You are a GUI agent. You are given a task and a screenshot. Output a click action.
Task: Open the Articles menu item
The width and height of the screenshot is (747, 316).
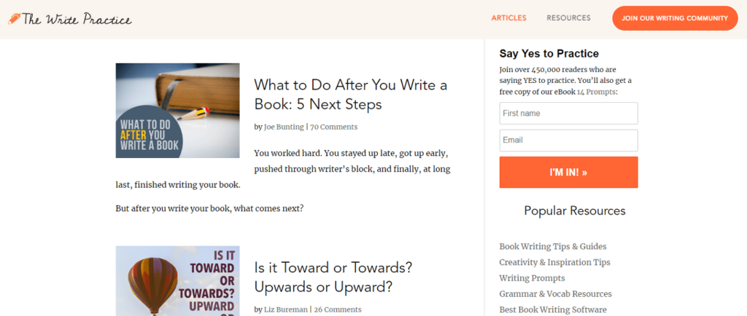pyautogui.click(x=508, y=18)
